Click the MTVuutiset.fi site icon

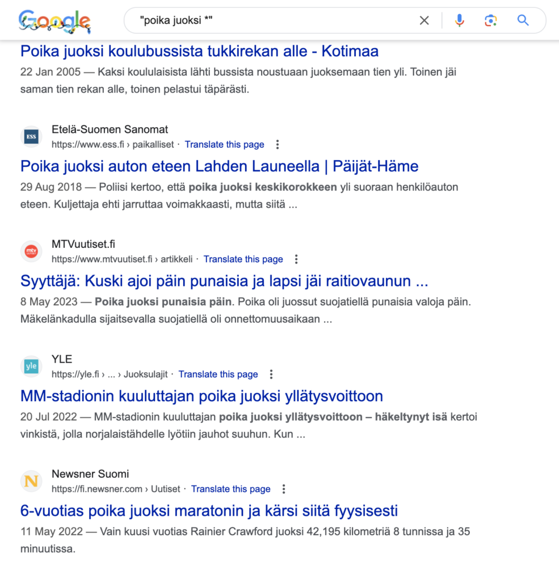tap(31, 251)
